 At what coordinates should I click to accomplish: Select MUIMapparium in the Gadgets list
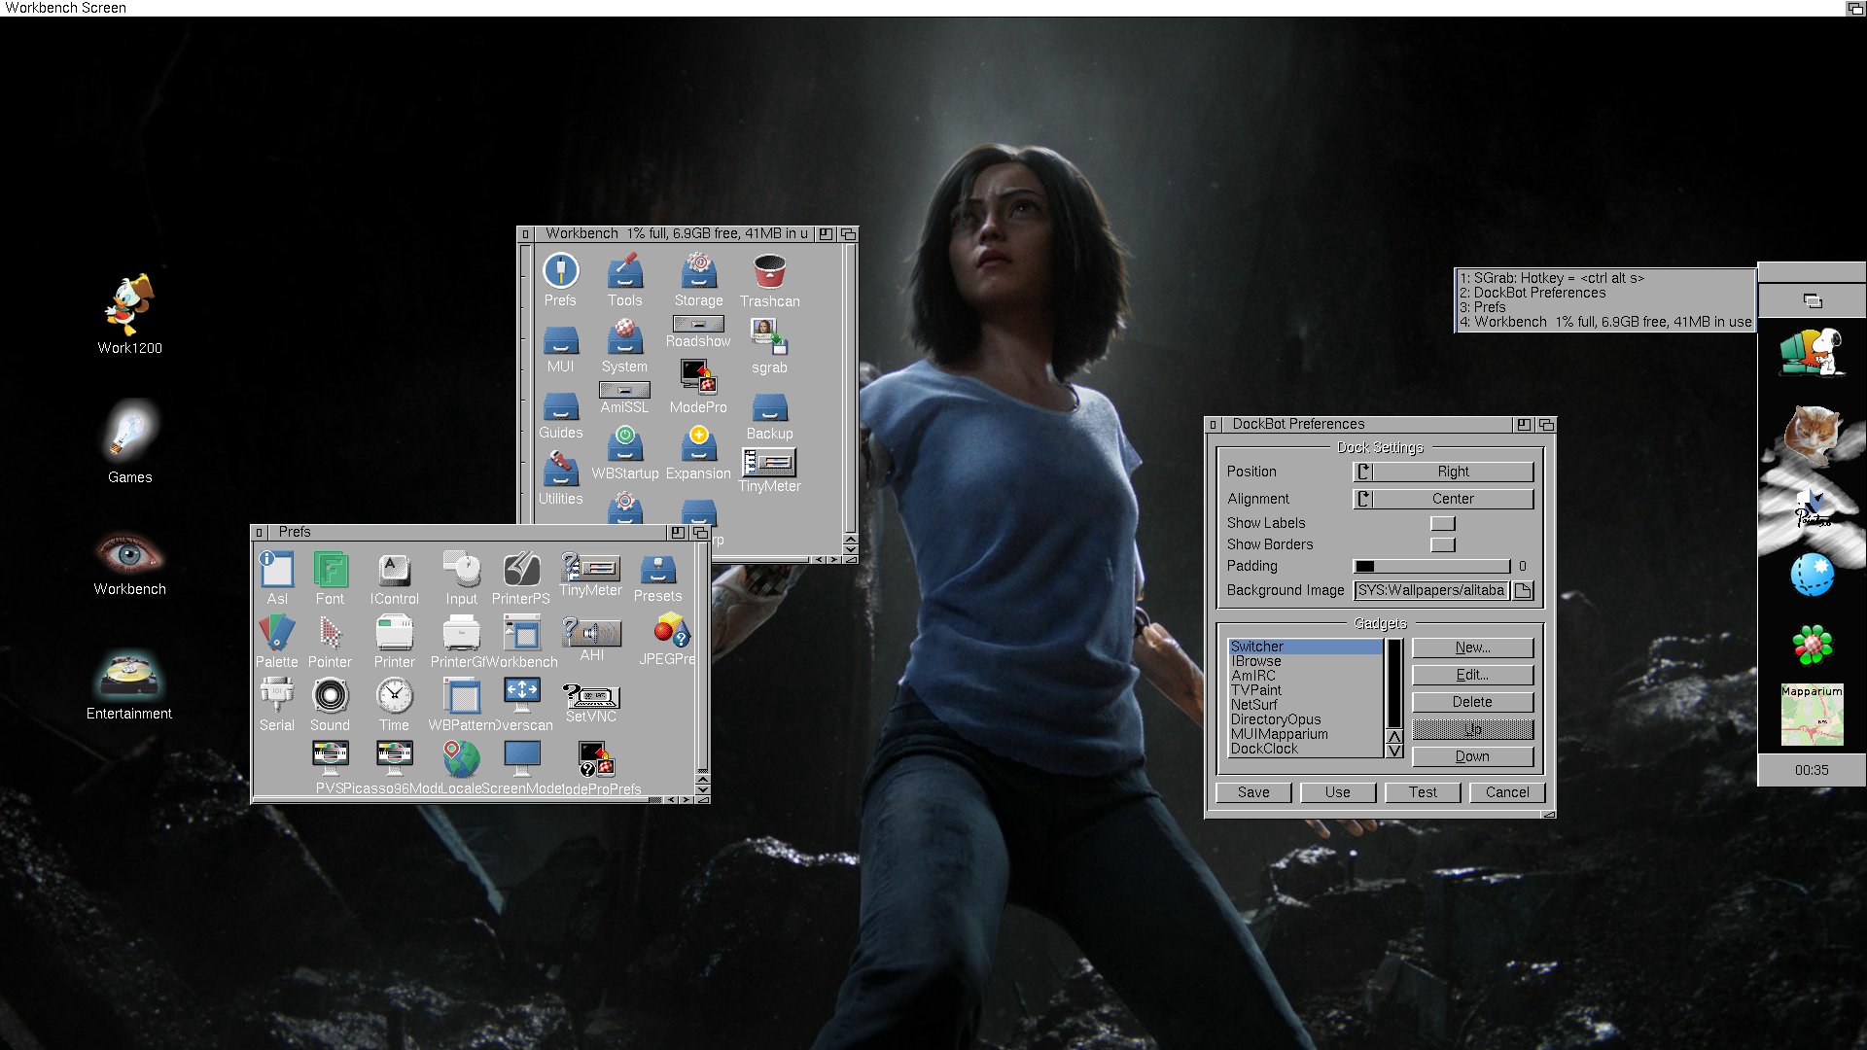click(1305, 734)
